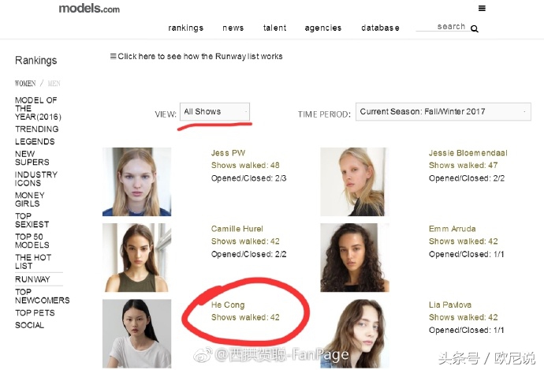Open the View 'All Shows' dropdown
Image resolution: width=544 pixels, height=370 pixels.
(x=214, y=112)
